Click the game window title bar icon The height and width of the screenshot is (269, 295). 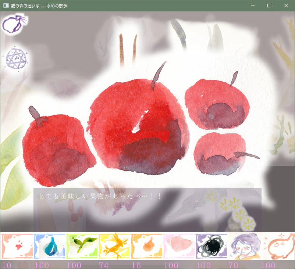click(6, 6)
